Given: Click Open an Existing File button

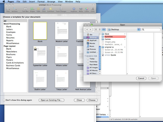Looking at the screenshot, I should pyautogui.click(x=51, y=100).
